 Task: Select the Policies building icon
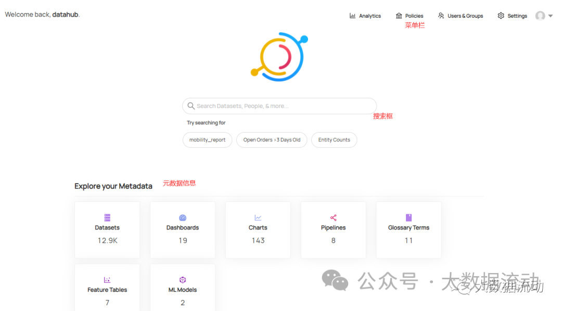tap(399, 15)
